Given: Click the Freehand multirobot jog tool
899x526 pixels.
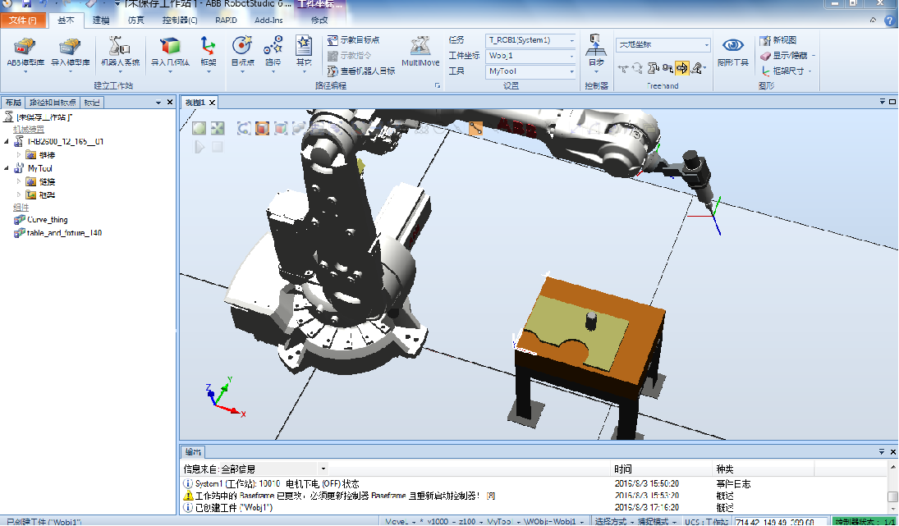Looking at the screenshot, I should [696, 69].
